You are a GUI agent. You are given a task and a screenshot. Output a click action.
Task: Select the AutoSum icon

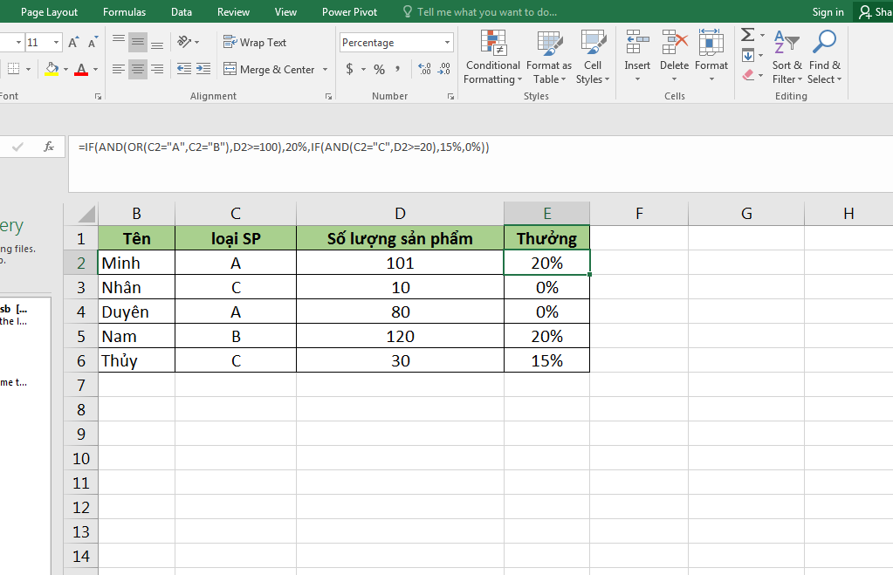click(x=746, y=35)
